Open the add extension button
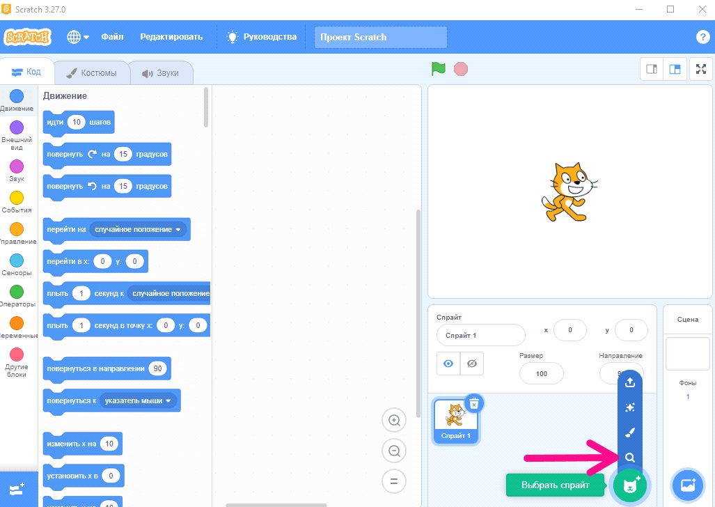 (17, 490)
